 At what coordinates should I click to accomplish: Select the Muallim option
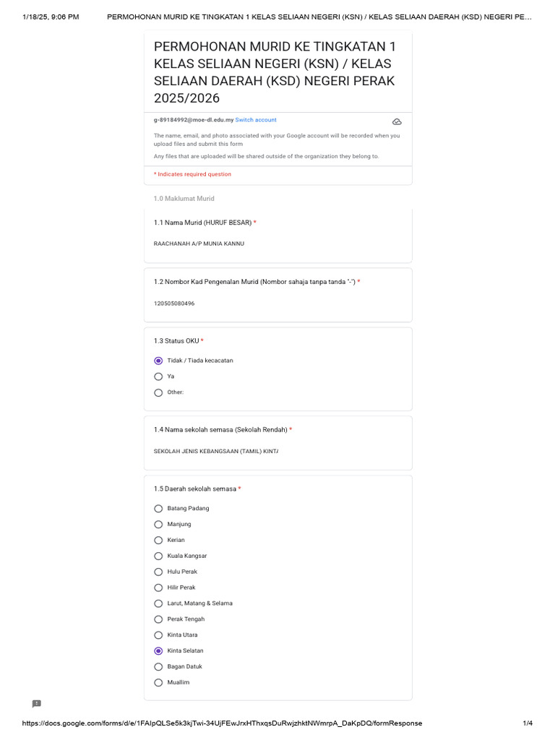point(158,682)
